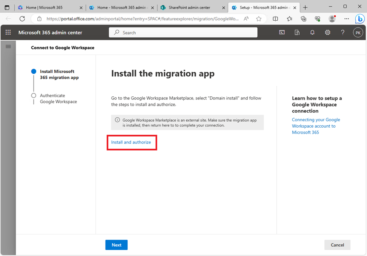This screenshot has height=256, width=367.
Task: Close the Setup - Microsoft 365 admin tab
Action: (x=295, y=8)
